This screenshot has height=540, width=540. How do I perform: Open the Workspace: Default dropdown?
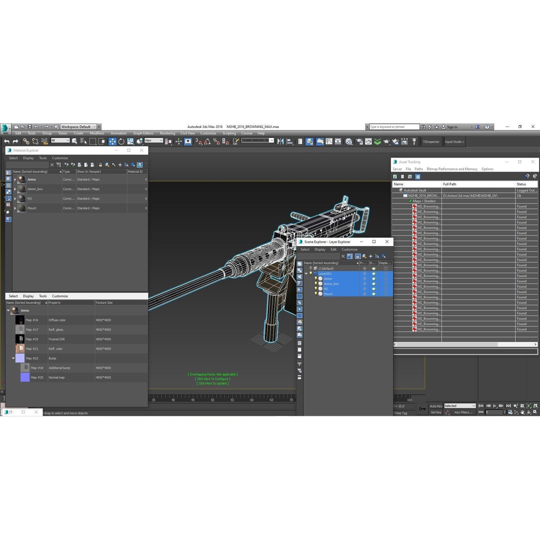(x=78, y=126)
